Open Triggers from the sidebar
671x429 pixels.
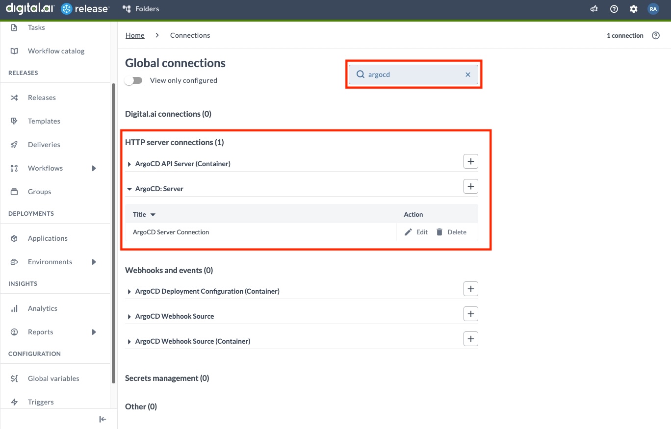coord(40,402)
